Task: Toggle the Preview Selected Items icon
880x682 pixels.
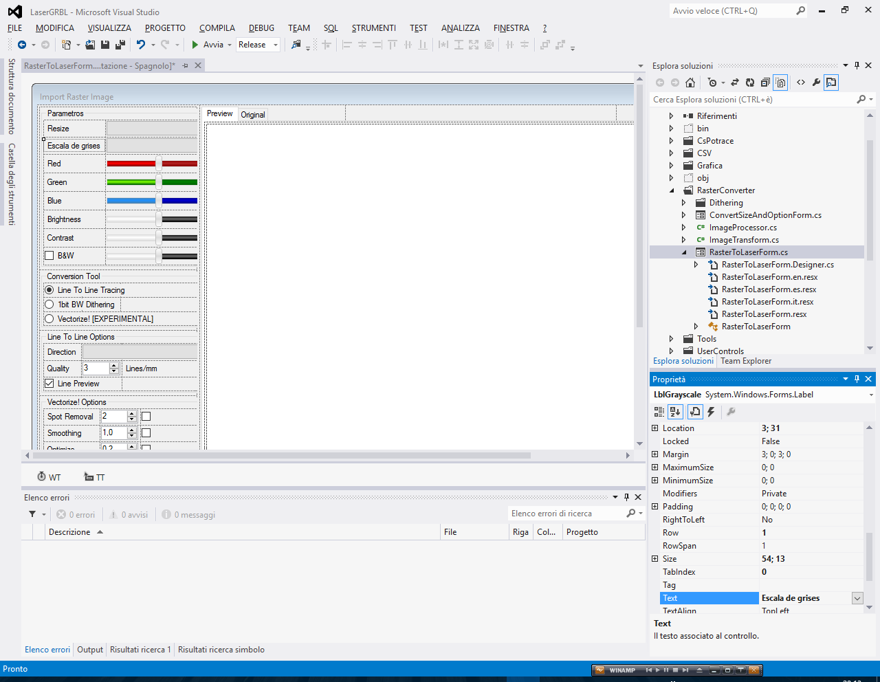Action: click(x=831, y=82)
